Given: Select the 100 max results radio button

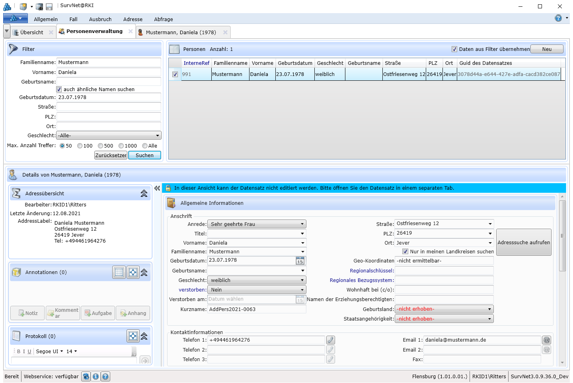Looking at the screenshot, I should pos(80,146).
